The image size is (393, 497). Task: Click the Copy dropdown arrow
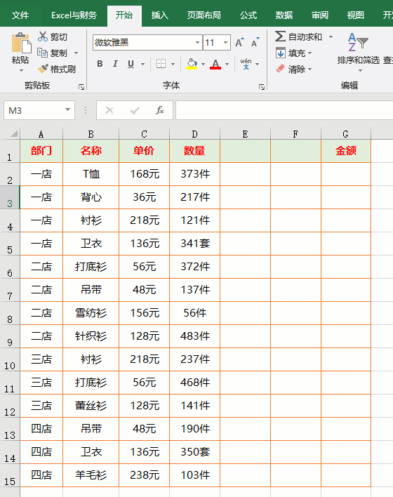pyautogui.click(x=76, y=53)
